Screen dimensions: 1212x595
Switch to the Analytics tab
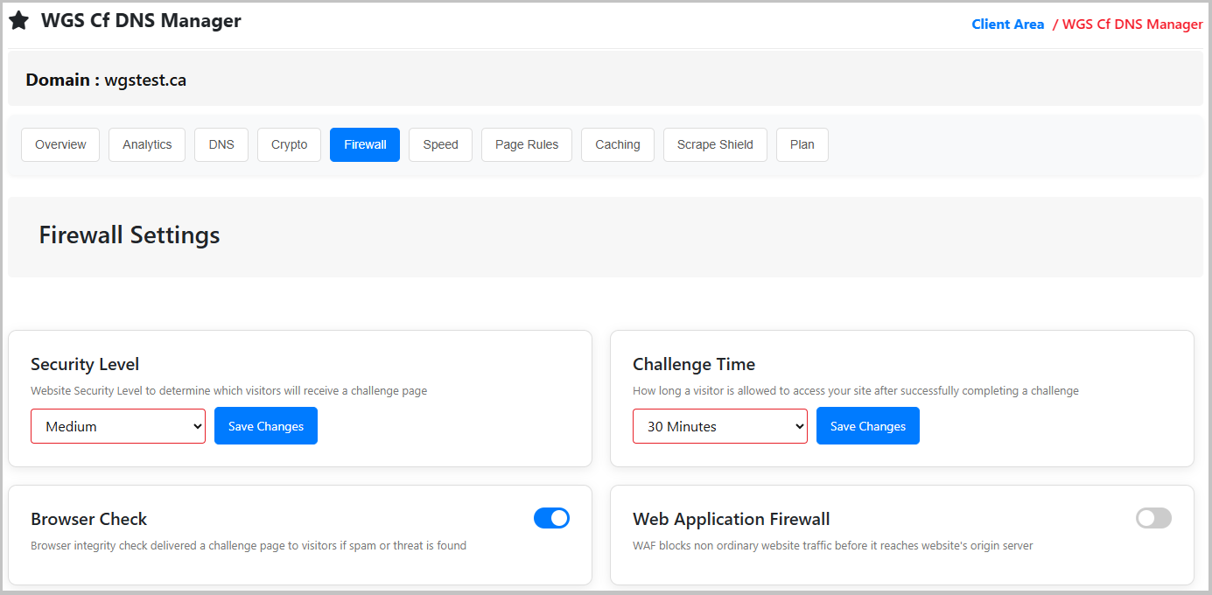pos(147,145)
